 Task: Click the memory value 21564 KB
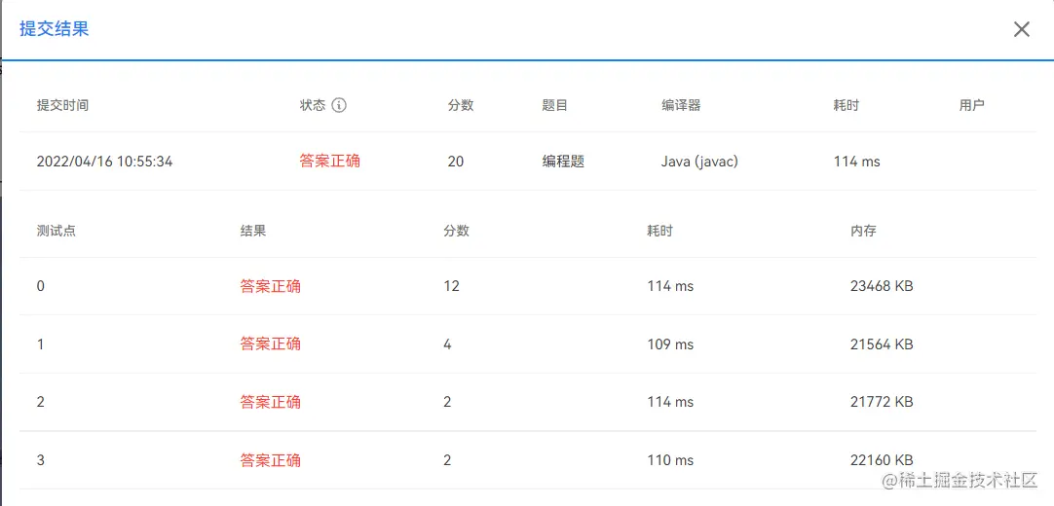tap(882, 344)
